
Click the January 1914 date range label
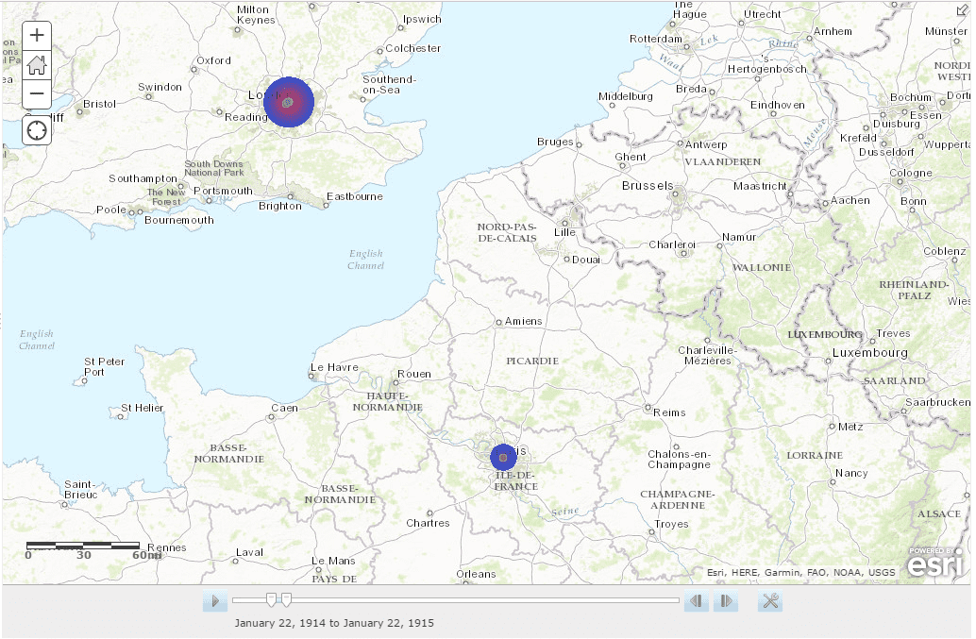pos(332,623)
